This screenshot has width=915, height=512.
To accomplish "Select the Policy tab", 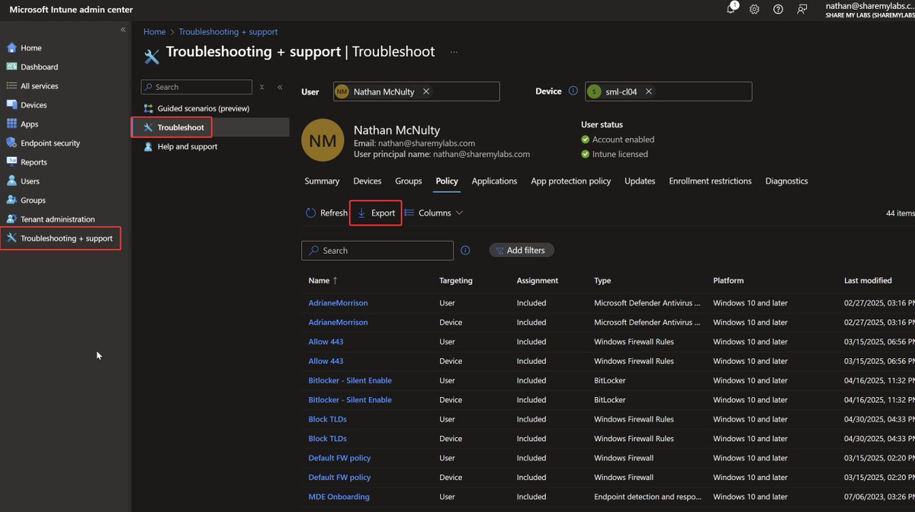I will pyautogui.click(x=447, y=181).
